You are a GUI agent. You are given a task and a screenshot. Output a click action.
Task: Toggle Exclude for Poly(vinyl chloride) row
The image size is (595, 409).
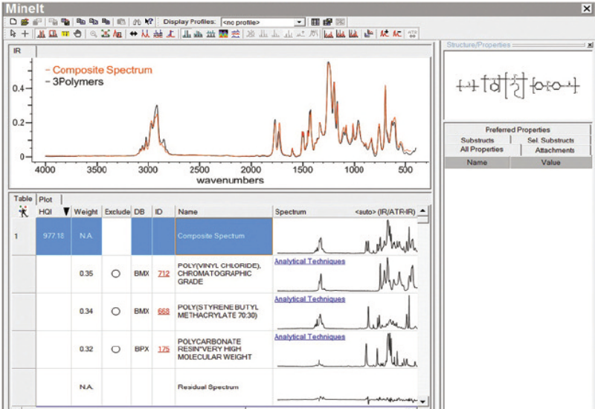point(115,274)
